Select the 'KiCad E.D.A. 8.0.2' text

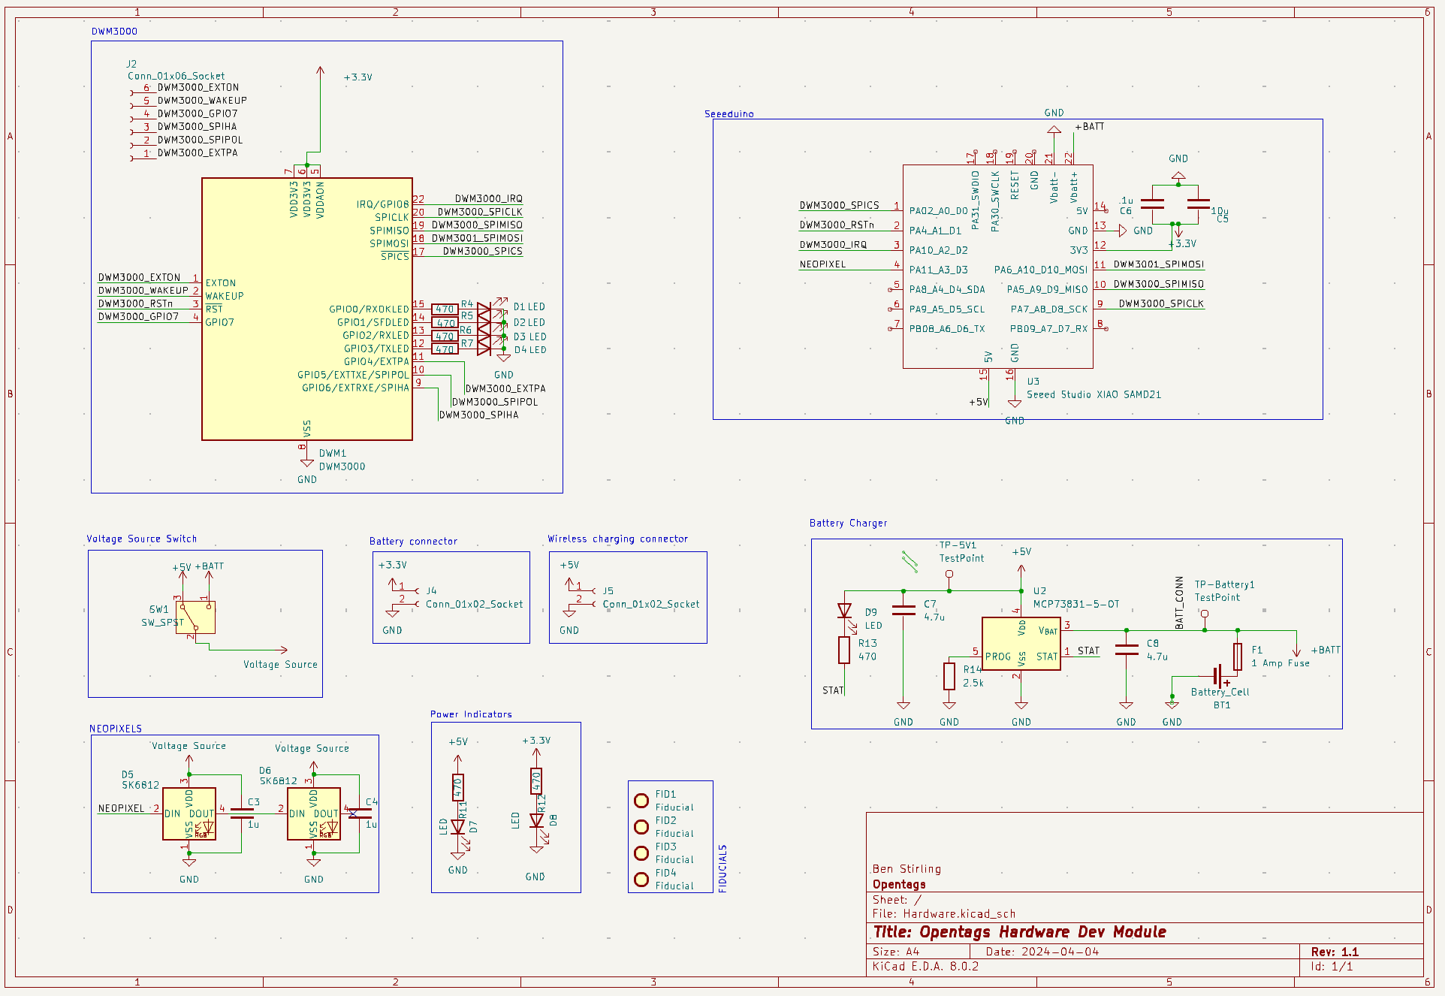[925, 966]
